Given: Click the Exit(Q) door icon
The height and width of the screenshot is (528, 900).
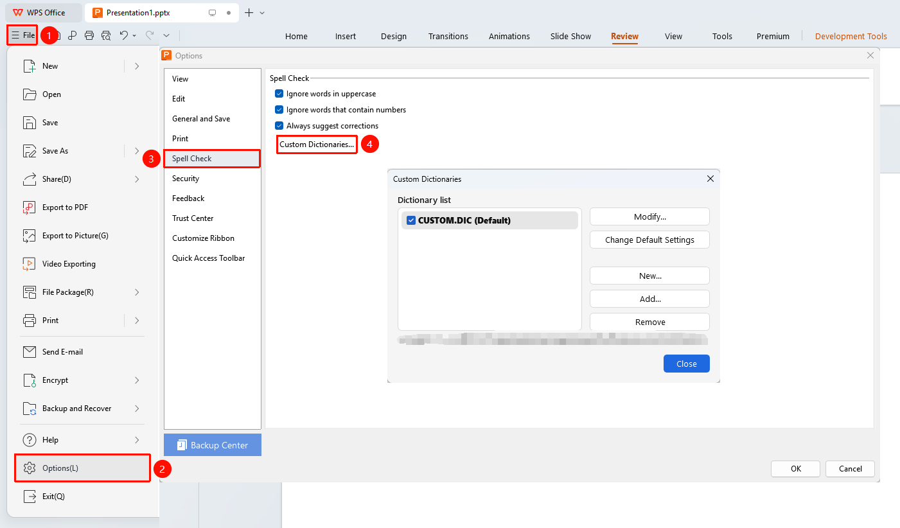Looking at the screenshot, I should 30,497.
